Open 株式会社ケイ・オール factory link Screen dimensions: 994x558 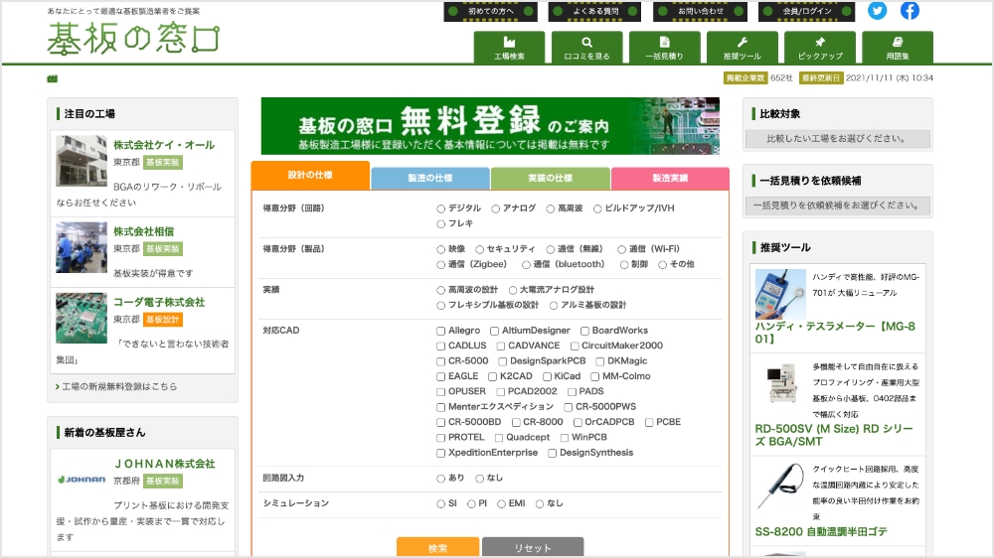pyautogui.click(x=164, y=145)
